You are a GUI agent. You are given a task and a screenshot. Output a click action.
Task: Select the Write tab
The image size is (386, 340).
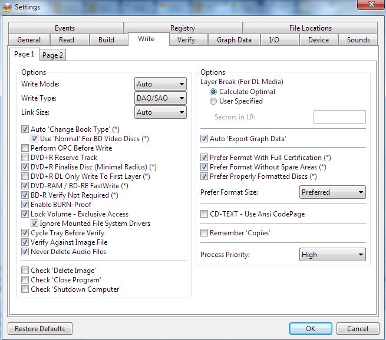149,39
